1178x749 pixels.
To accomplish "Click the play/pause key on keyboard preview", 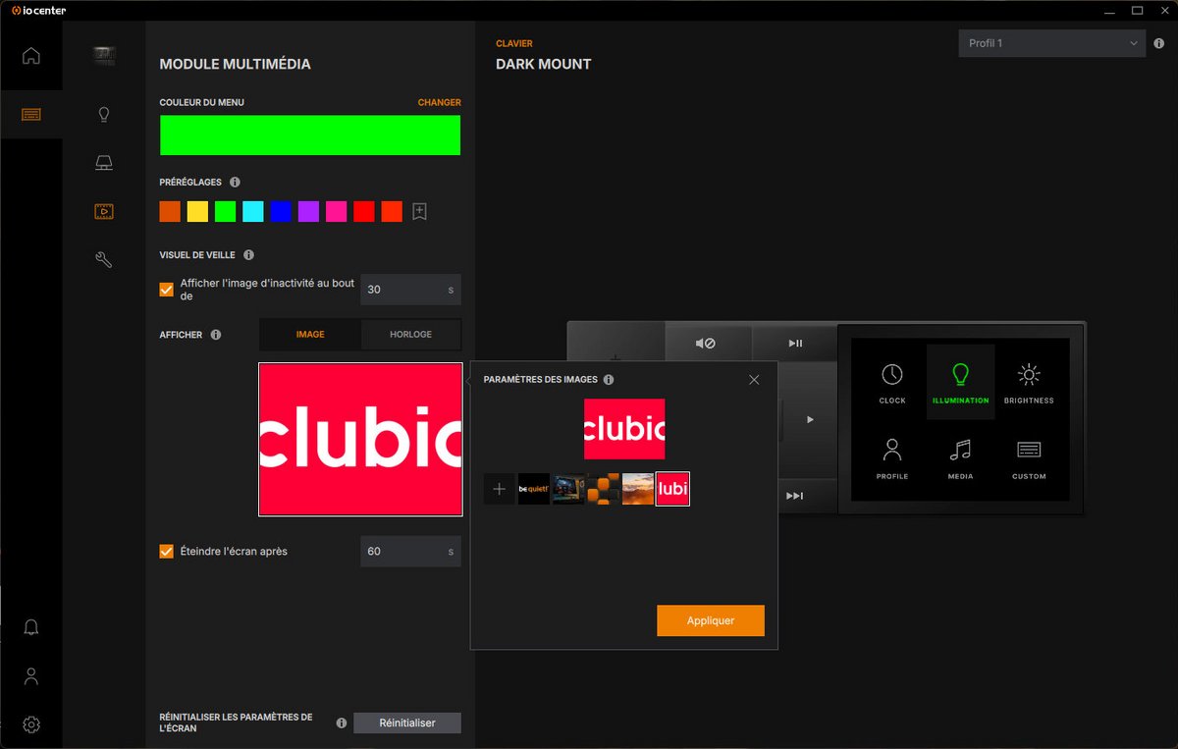I will 796,344.
